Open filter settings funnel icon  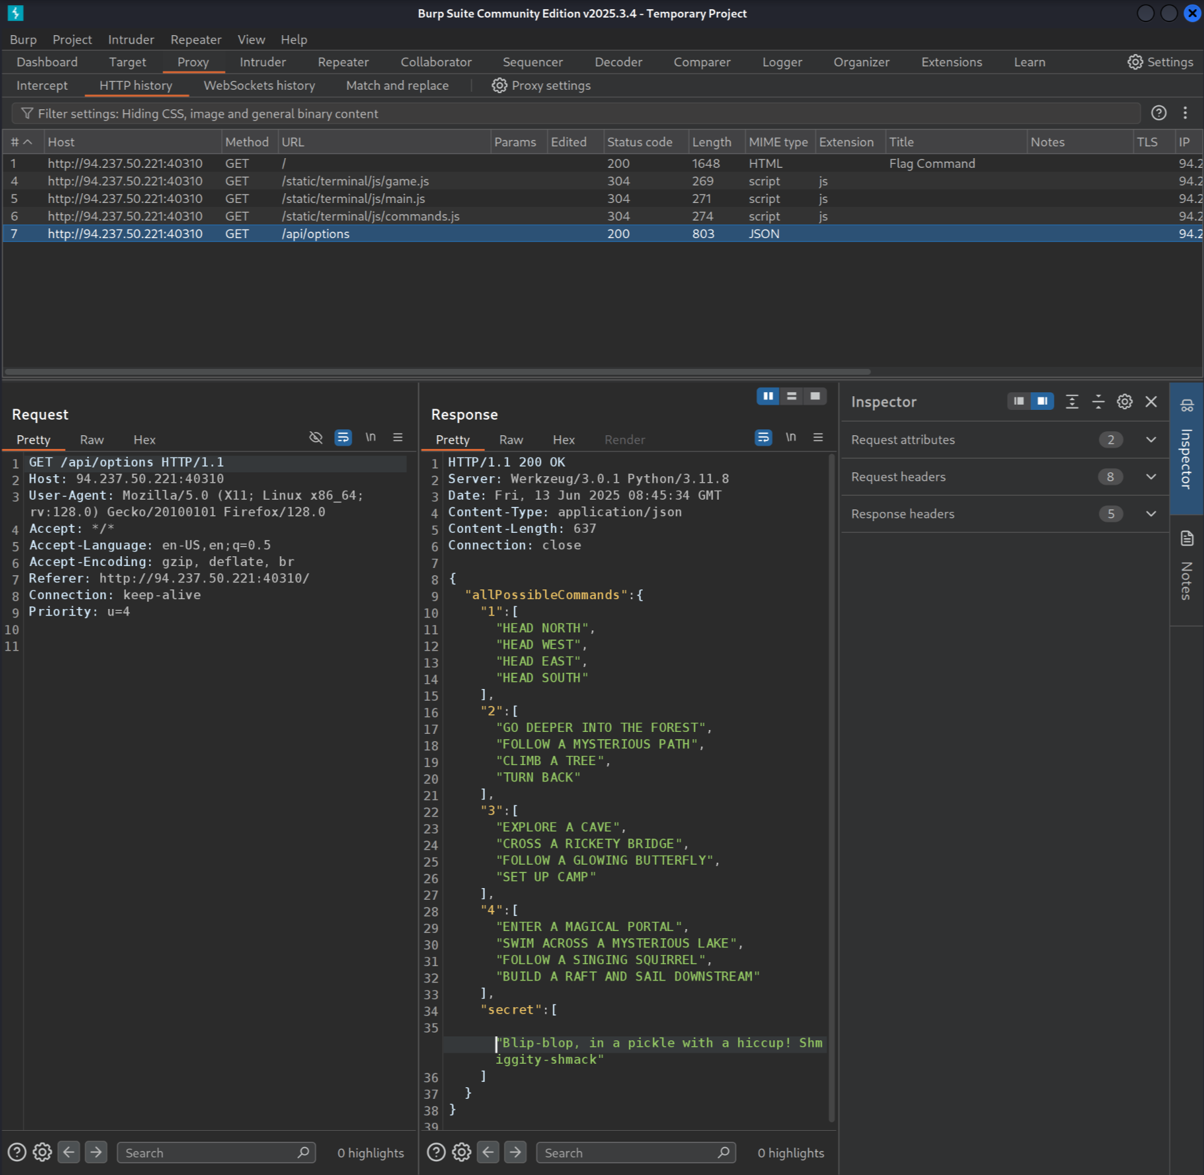(x=27, y=113)
